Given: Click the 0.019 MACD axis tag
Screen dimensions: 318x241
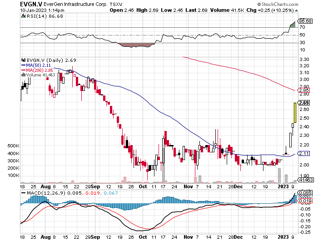Looking at the screenshot, I should [305, 201].
